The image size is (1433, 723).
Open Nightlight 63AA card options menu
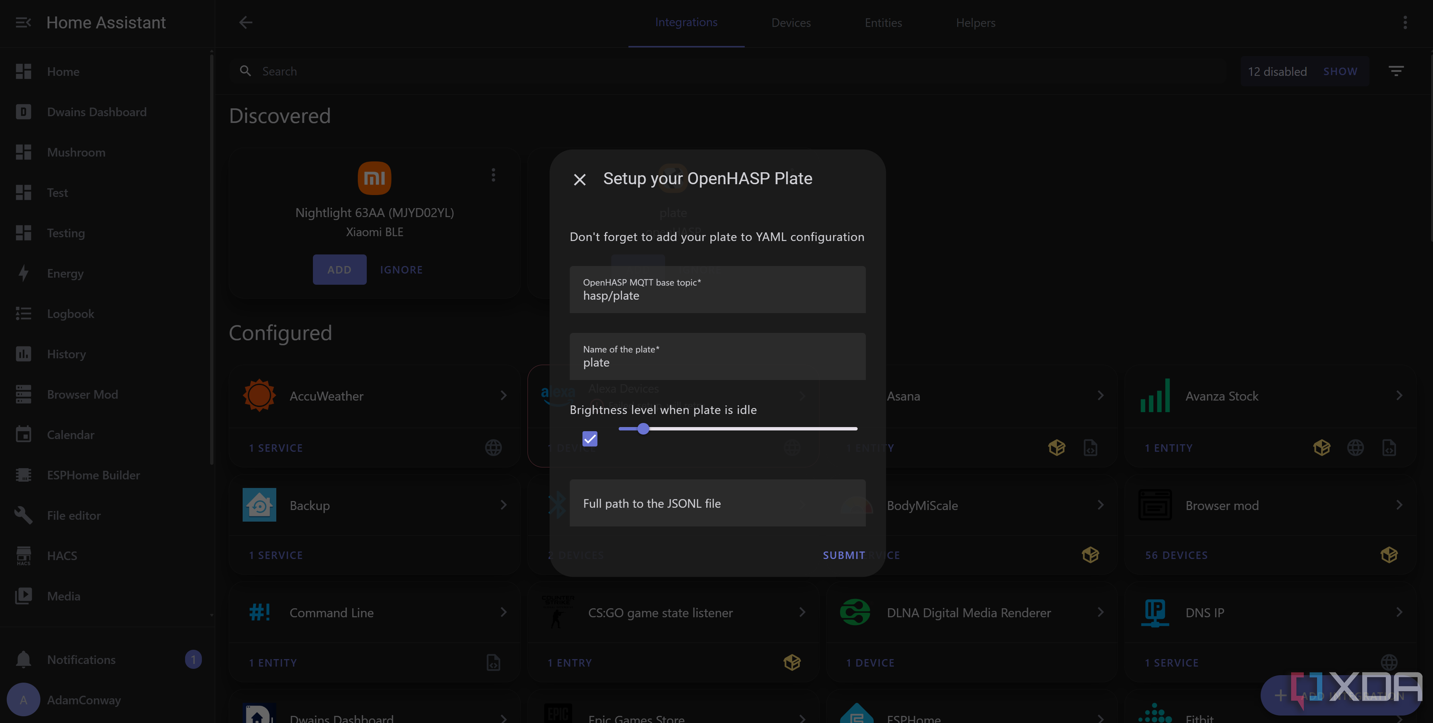point(493,175)
